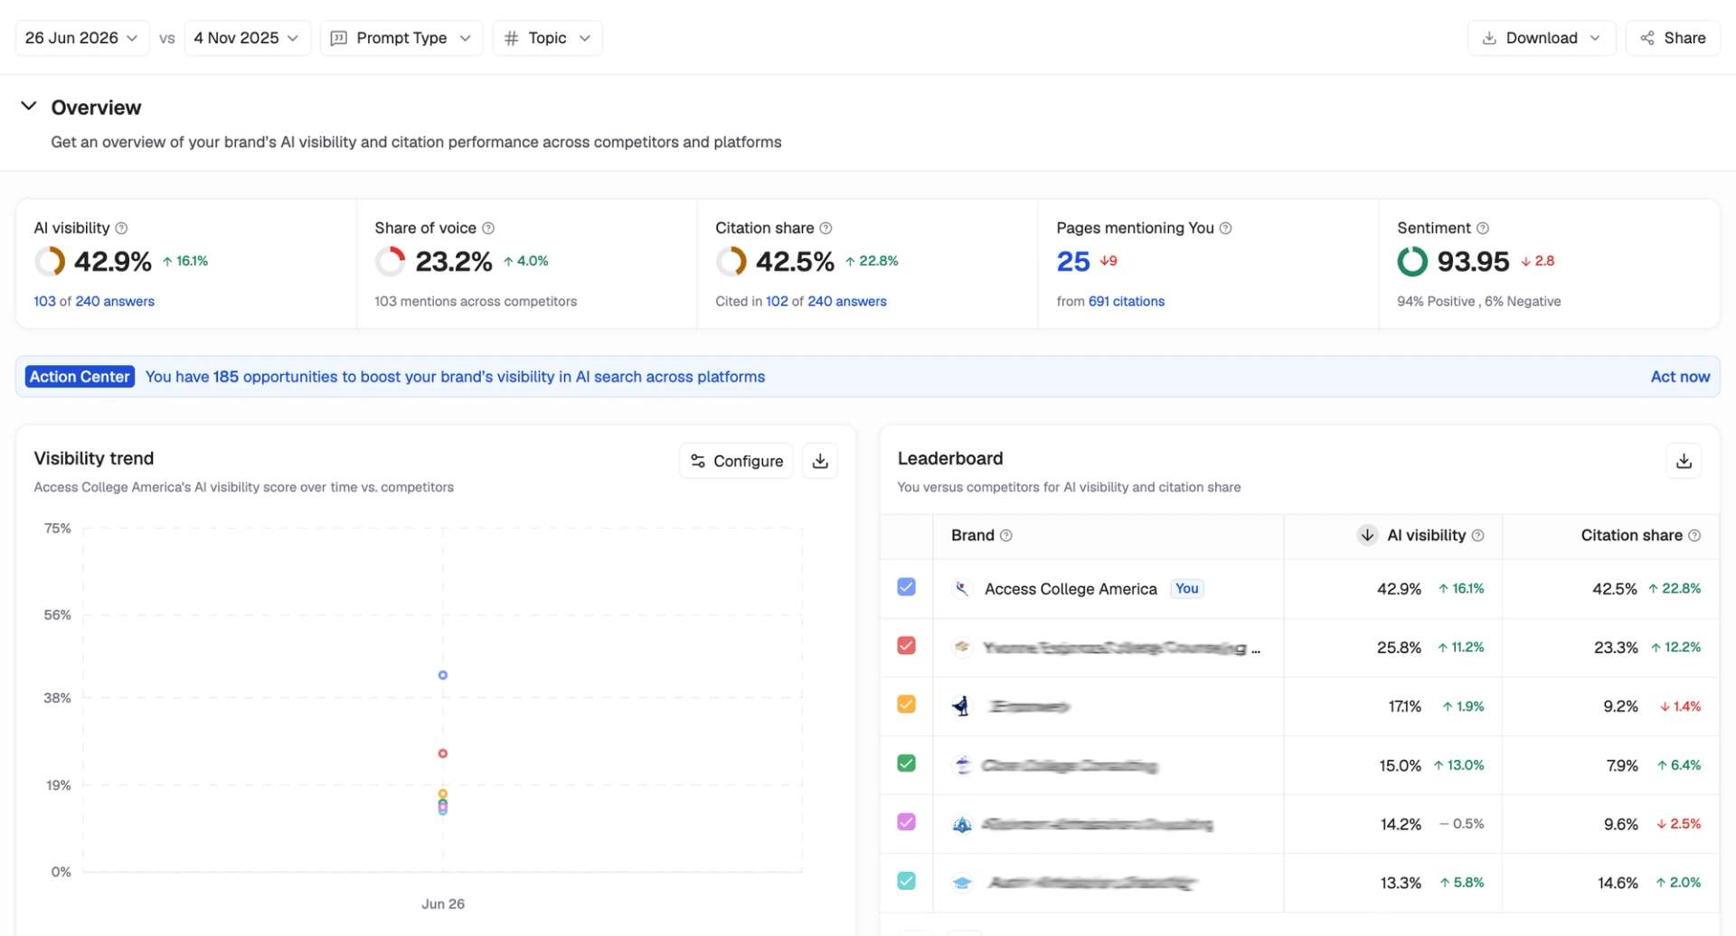Open the 26 Jun 2026 date dropdown
The height and width of the screenshot is (936, 1736).
pos(82,38)
